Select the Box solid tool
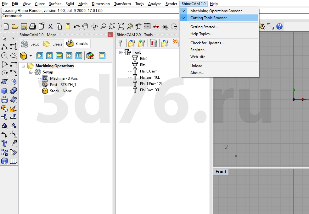309x214 pixels. (x=4, y=91)
